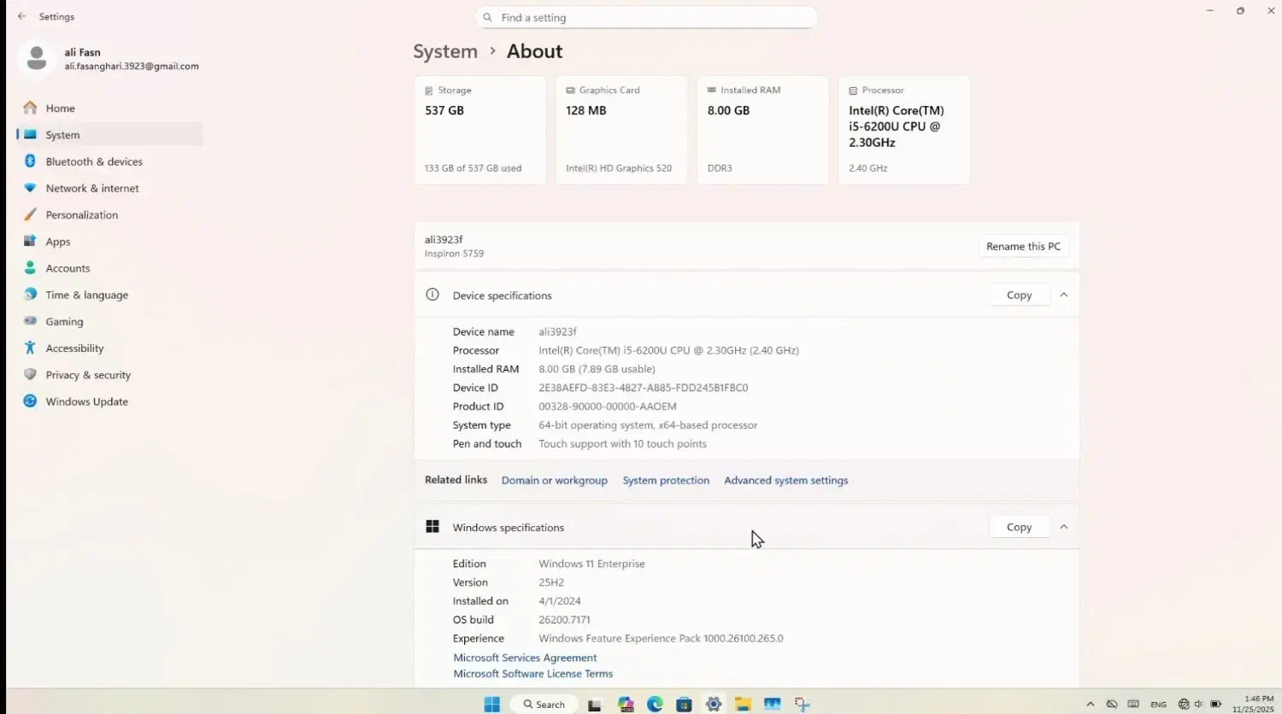The height and width of the screenshot is (714, 1282).
Task: Open the Accounts settings page
Action: (68, 268)
